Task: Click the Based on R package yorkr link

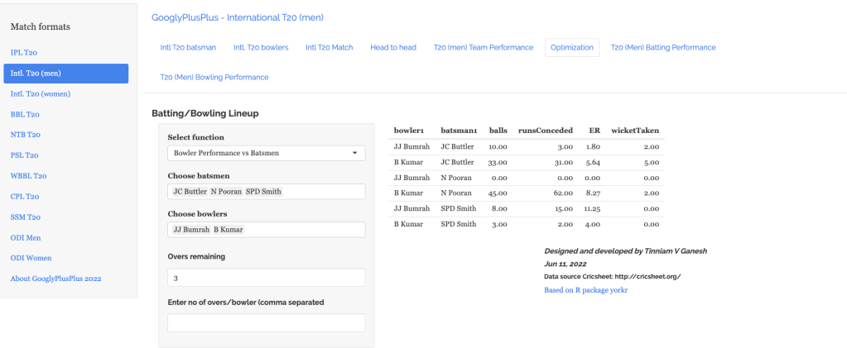Action: [585, 290]
